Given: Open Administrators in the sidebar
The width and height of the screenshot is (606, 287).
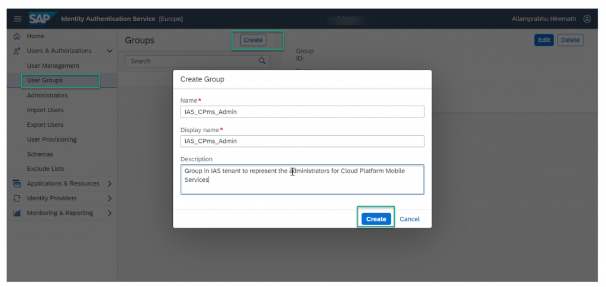Looking at the screenshot, I should tap(47, 95).
